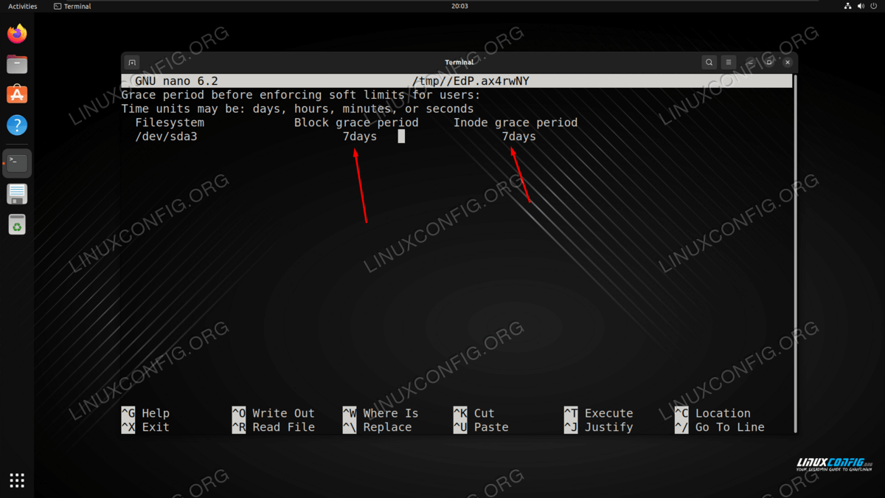Click the ^U Paste shortcut
The image size is (885, 498).
[x=481, y=427]
